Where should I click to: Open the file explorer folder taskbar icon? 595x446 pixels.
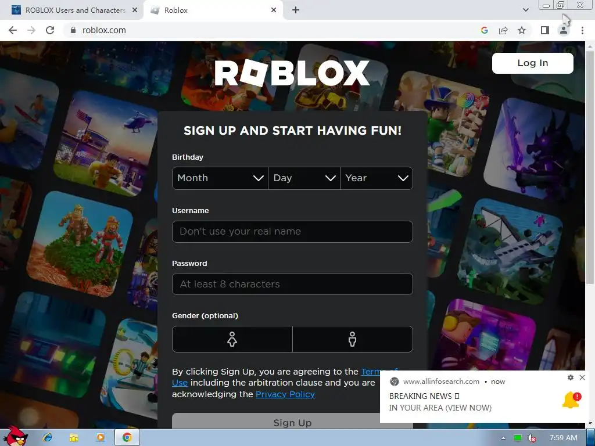point(74,438)
